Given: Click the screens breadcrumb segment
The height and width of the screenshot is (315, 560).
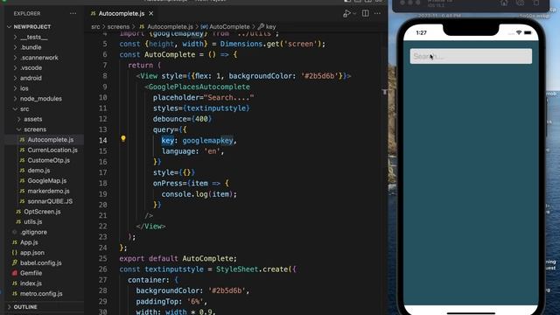Looking at the screenshot, I should tap(118, 27).
